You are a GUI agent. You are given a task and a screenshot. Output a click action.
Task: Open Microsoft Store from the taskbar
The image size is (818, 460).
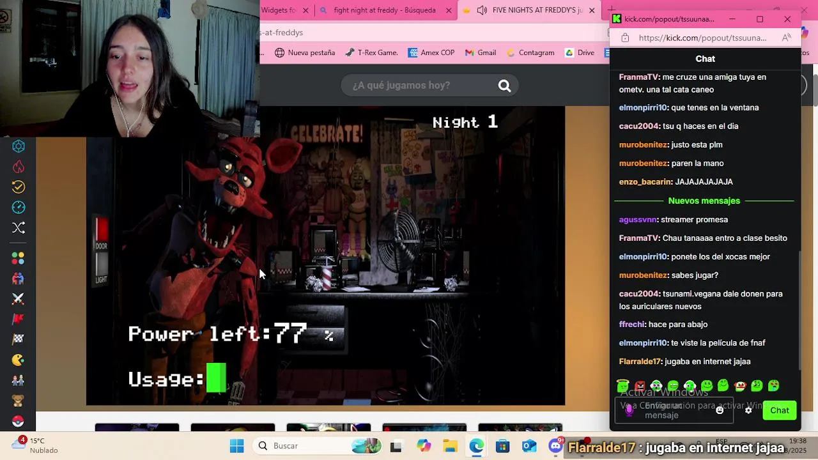pyautogui.click(x=502, y=446)
